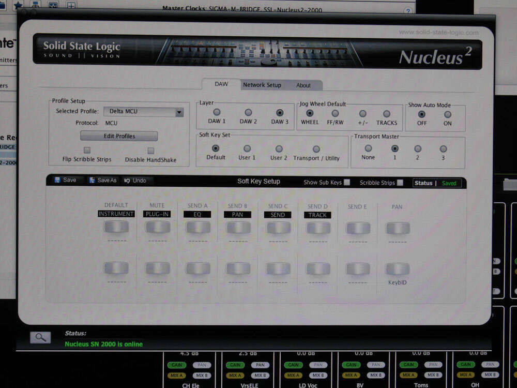The height and width of the screenshot is (388, 517).
Task: Select the DAW 2 layer radio button
Action: click(248, 112)
